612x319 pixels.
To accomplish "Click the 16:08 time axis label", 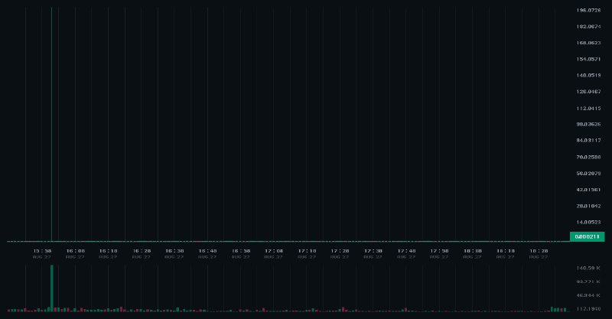I will coord(75,251).
